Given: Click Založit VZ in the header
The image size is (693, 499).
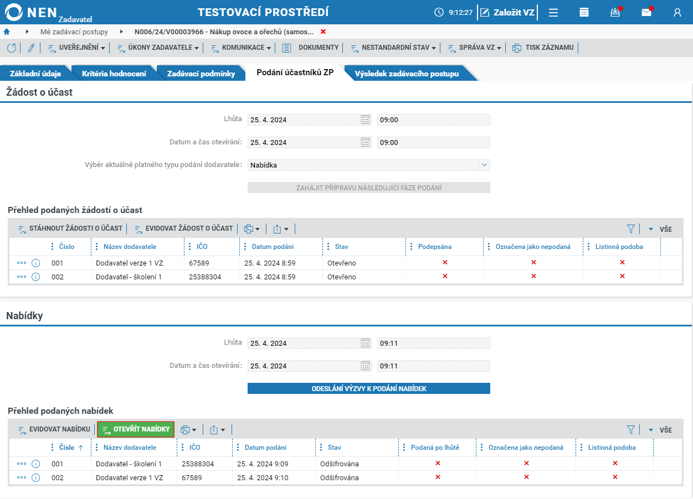Looking at the screenshot, I should click(509, 12).
